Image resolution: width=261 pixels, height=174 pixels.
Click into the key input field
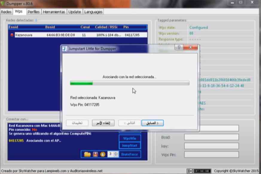tap(211, 146)
